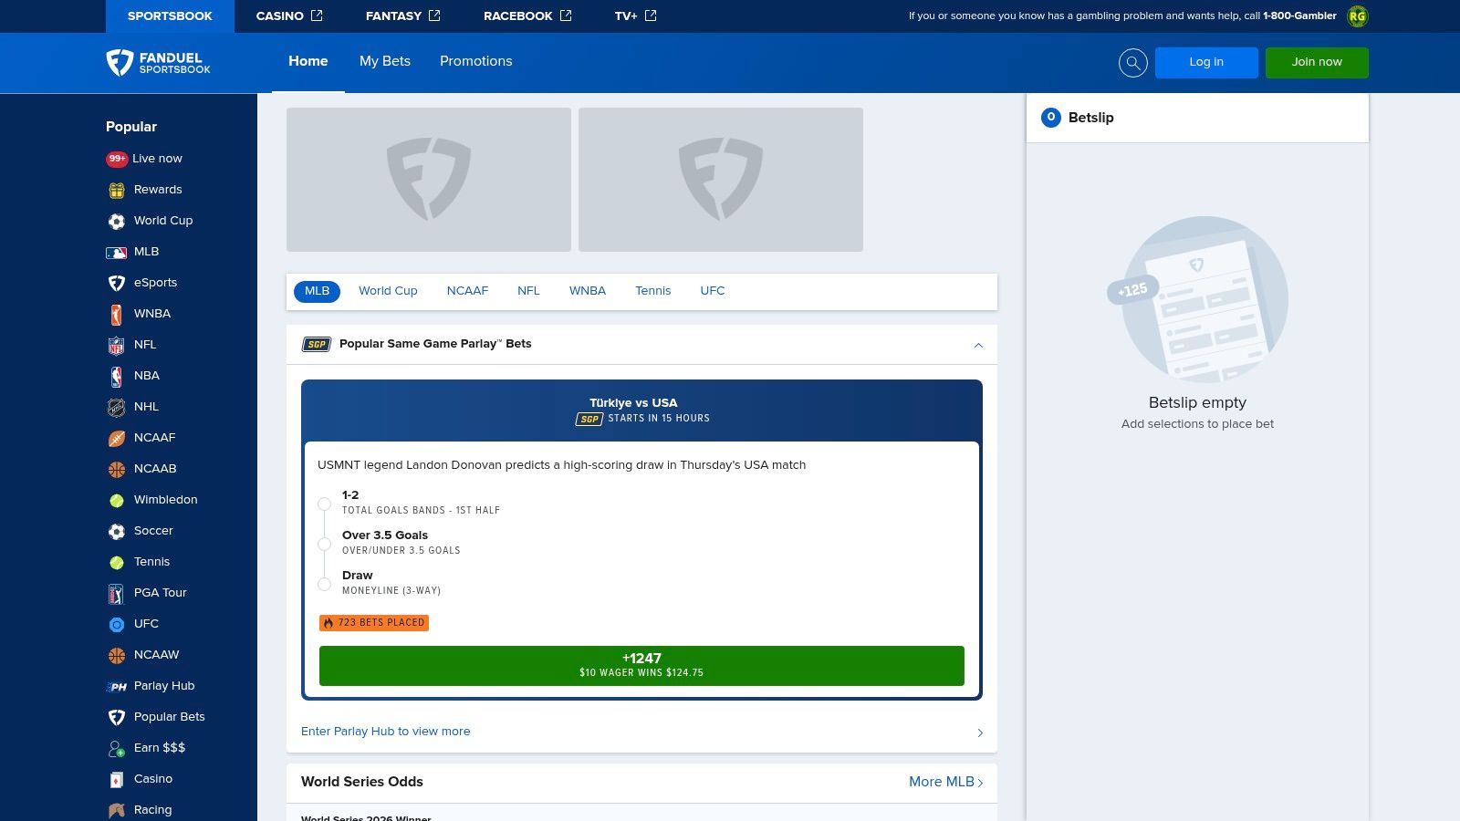This screenshot has width=1460, height=821.
Task: Select the Home tab
Action: coord(308,61)
